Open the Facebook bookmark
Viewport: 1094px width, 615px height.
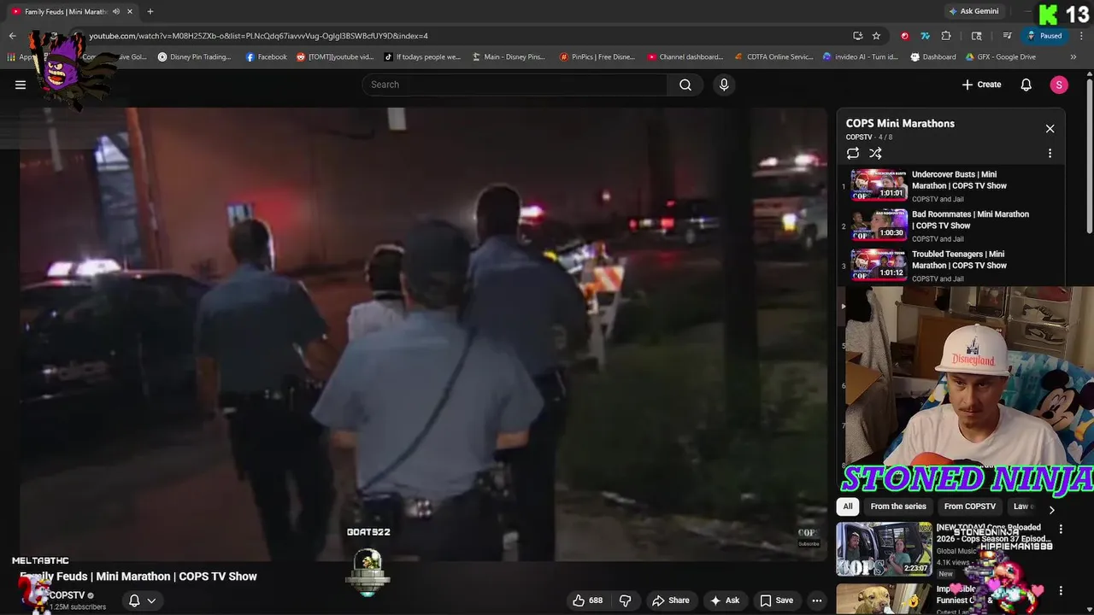coord(266,57)
